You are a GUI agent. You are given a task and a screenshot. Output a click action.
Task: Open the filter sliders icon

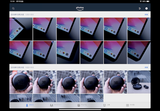point(139,8)
